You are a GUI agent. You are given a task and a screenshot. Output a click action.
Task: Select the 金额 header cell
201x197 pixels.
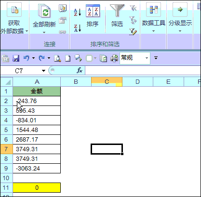point(37,92)
